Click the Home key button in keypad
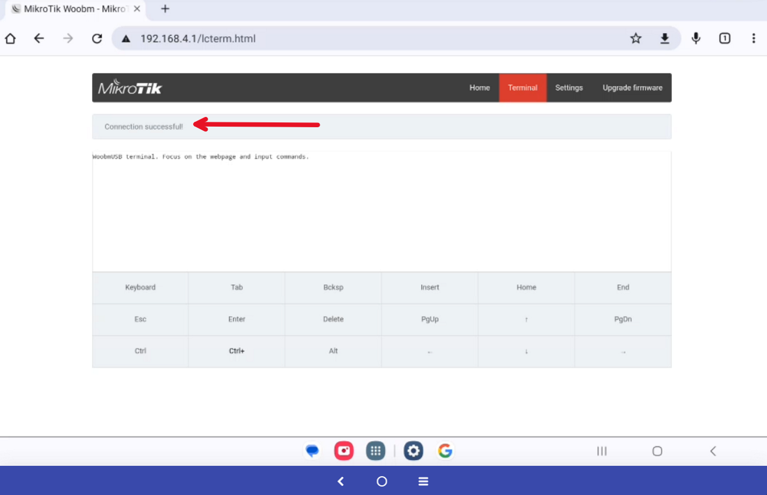This screenshot has width=767, height=495. tap(526, 288)
